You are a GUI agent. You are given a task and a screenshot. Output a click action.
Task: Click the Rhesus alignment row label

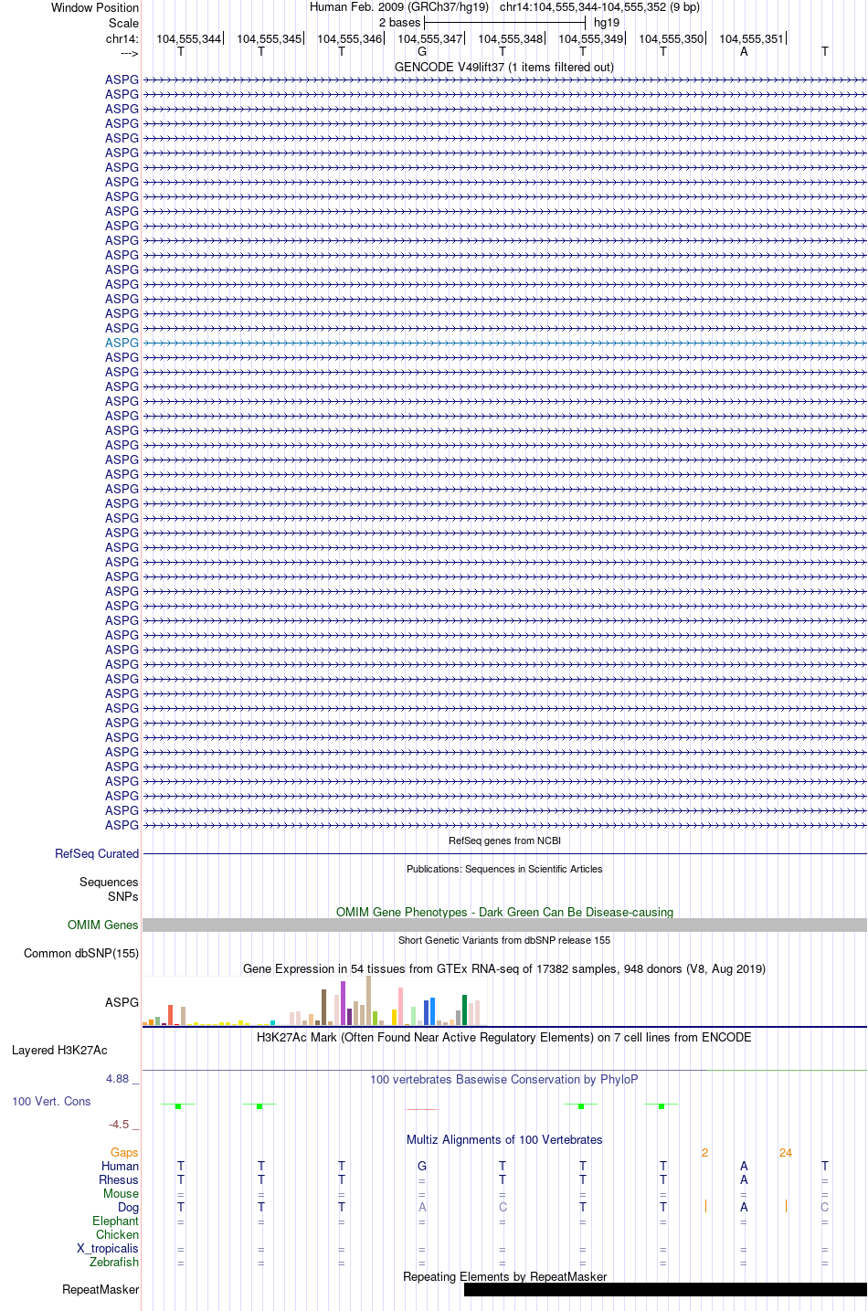click(119, 1179)
